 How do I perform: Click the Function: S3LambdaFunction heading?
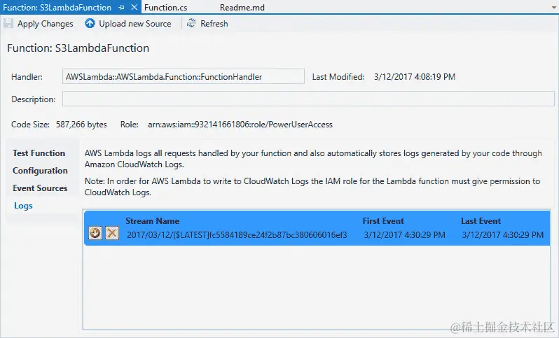(x=78, y=48)
